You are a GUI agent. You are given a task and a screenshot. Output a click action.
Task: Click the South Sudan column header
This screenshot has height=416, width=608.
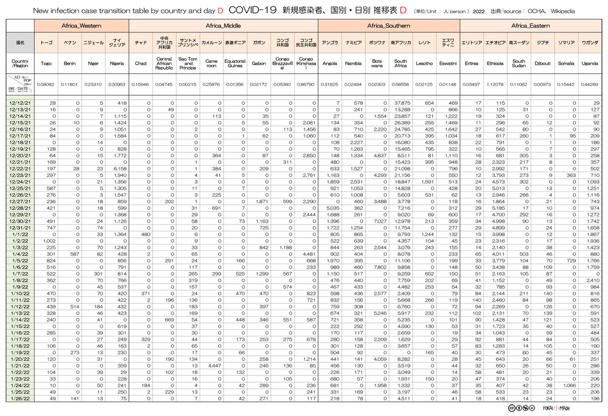518,63
